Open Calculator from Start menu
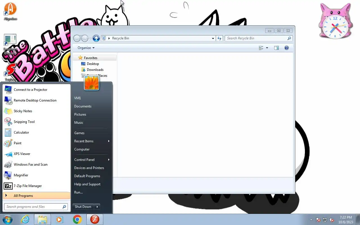 37,132
